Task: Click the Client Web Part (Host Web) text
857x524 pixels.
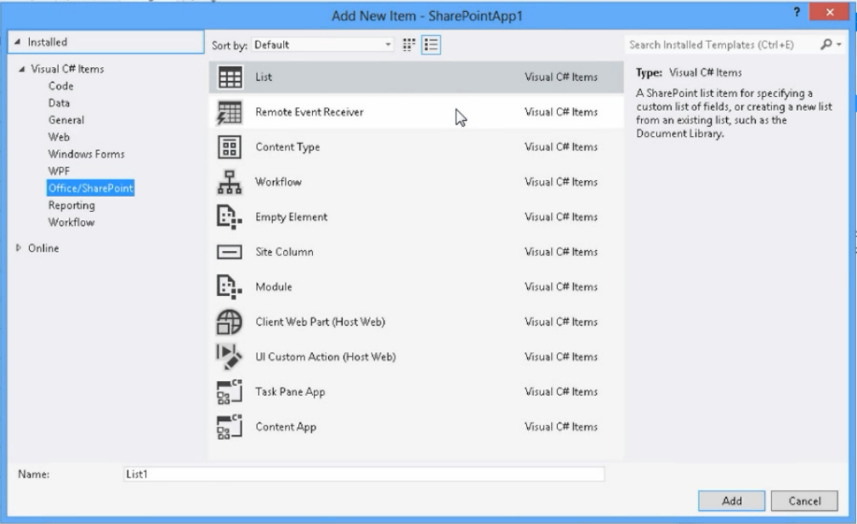Action: pyautogui.click(x=321, y=322)
